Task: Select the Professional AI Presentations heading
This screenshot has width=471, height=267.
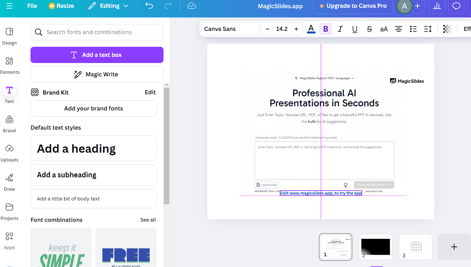Action: (x=324, y=98)
